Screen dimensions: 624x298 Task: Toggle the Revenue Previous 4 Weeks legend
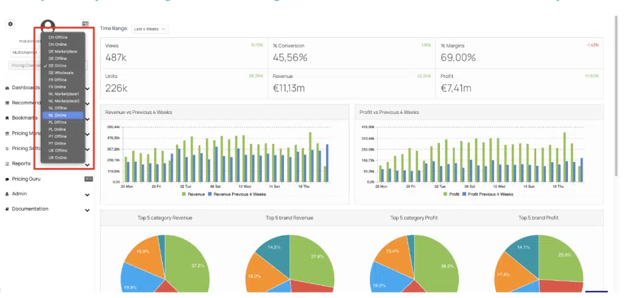click(x=237, y=194)
